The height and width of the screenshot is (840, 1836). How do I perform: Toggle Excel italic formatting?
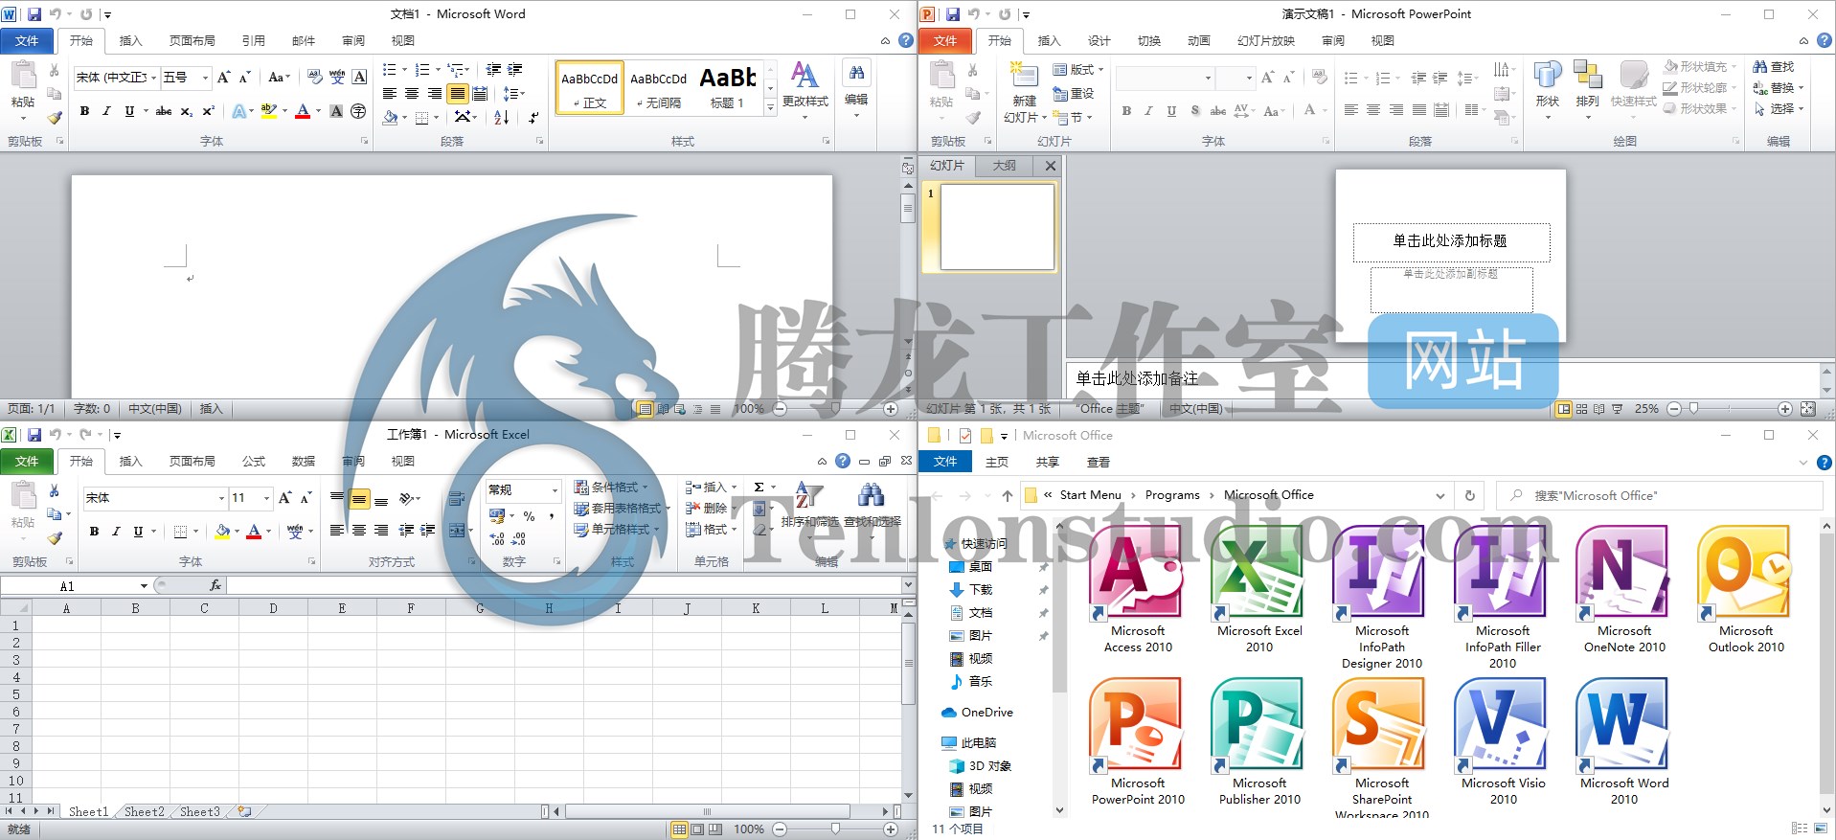(x=116, y=532)
